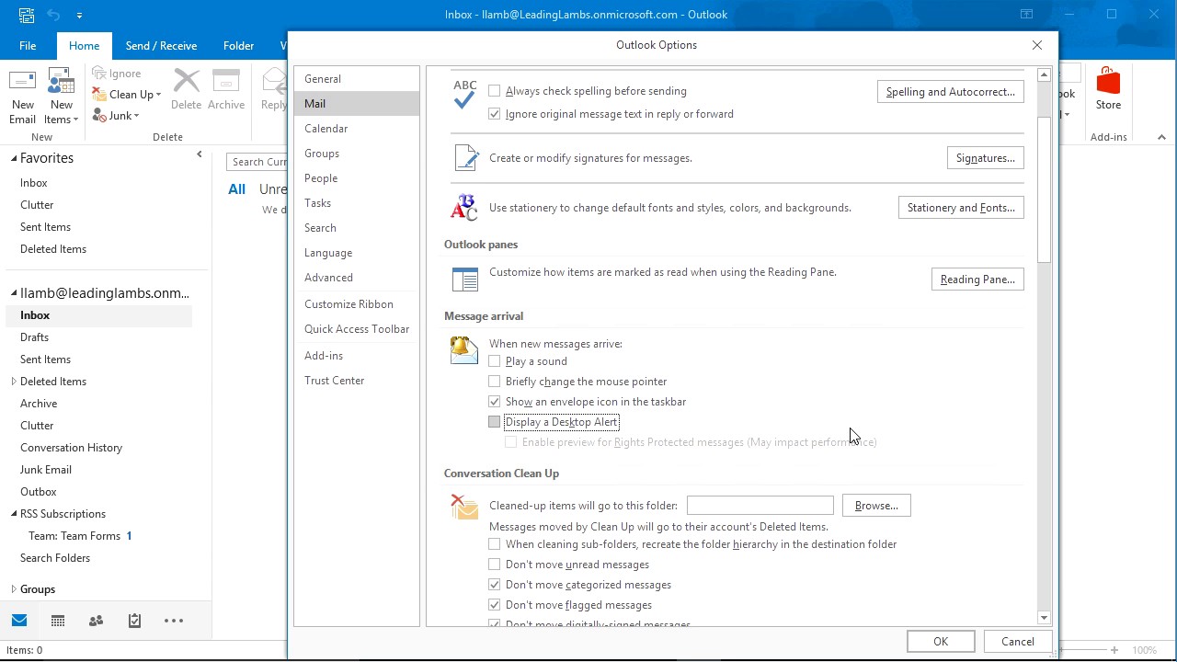
Task: Click the Archive icon in ribbon
Action: click(226, 89)
